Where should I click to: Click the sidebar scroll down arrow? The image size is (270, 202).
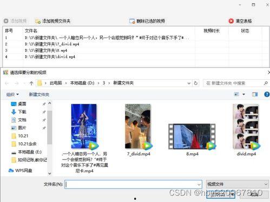[50, 173]
